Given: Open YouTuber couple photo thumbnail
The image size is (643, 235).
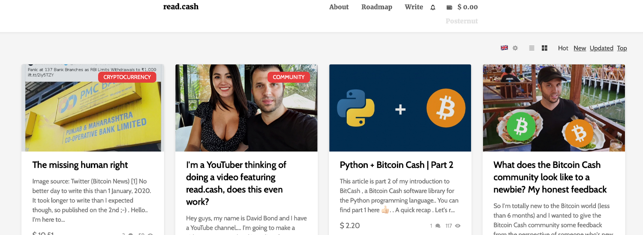Looking at the screenshot, I should click(246, 108).
